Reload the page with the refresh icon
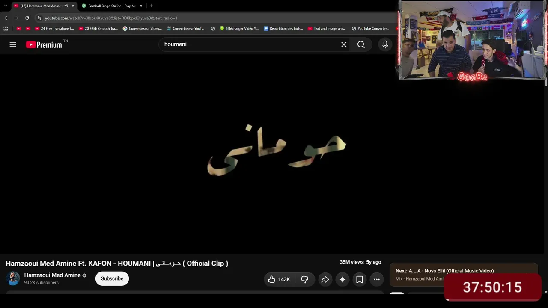The width and height of the screenshot is (548, 308). (27, 18)
